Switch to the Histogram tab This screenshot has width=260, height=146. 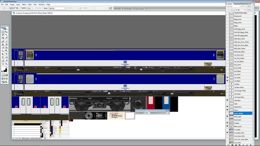click(153, 113)
